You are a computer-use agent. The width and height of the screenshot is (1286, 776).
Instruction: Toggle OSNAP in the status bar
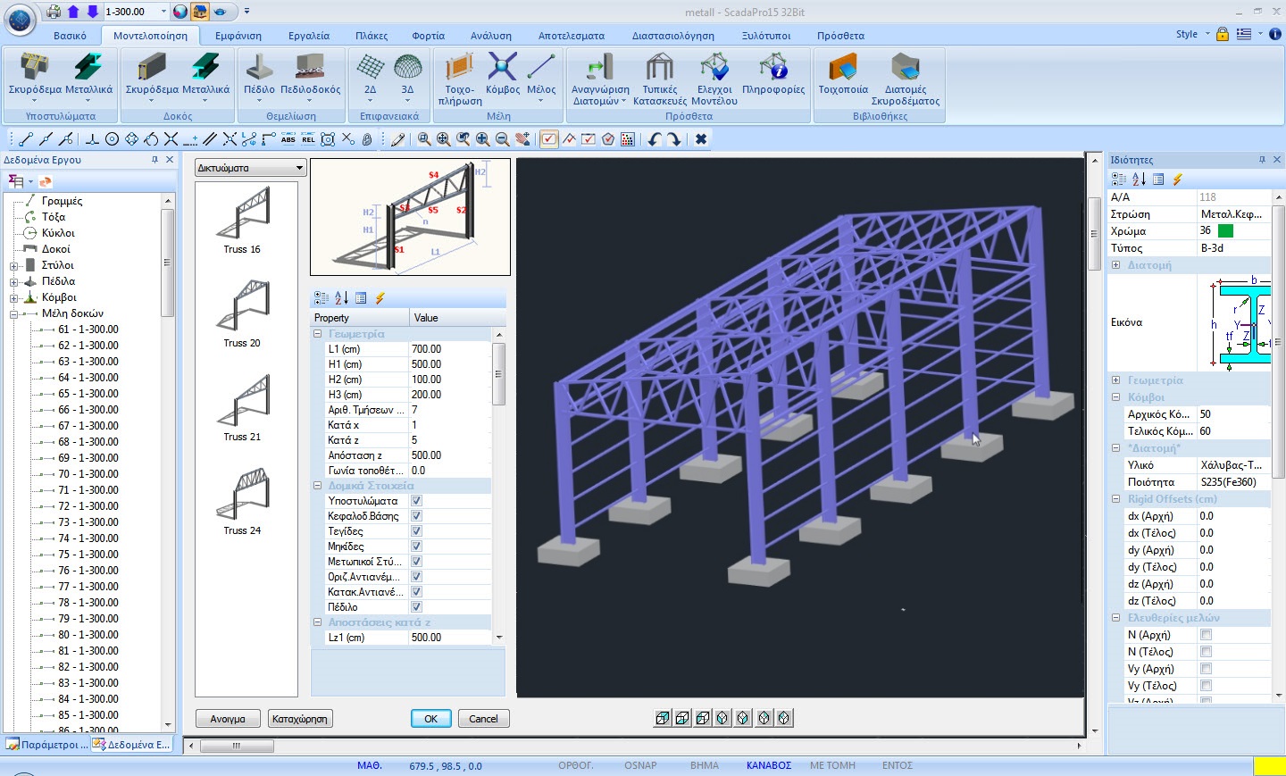coord(640,765)
